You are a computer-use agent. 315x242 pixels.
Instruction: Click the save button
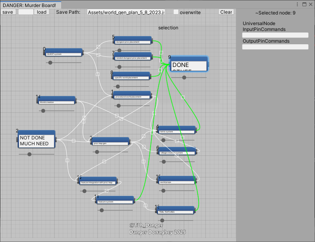8,12
